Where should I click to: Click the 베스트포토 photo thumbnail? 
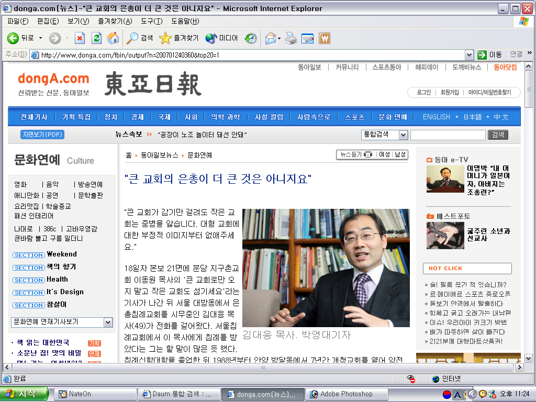tap(445, 236)
